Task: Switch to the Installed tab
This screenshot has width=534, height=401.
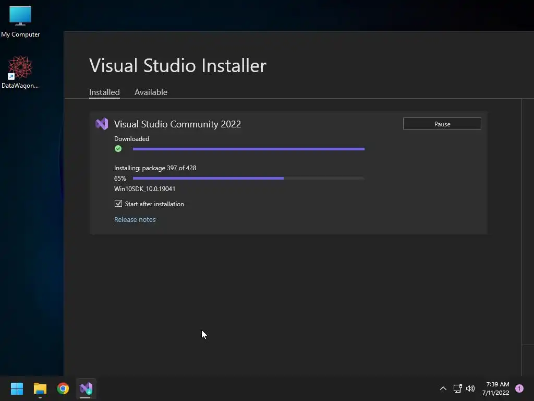Action: [x=104, y=92]
